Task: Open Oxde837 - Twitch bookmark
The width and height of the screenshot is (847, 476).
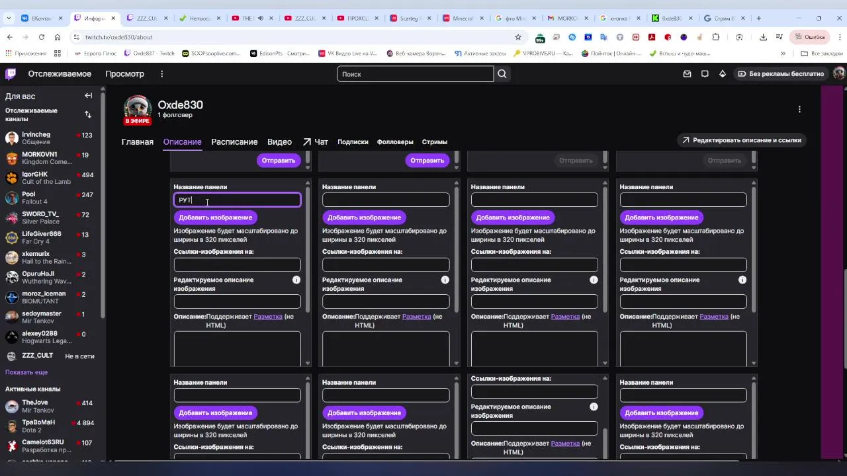Action: (149, 54)
